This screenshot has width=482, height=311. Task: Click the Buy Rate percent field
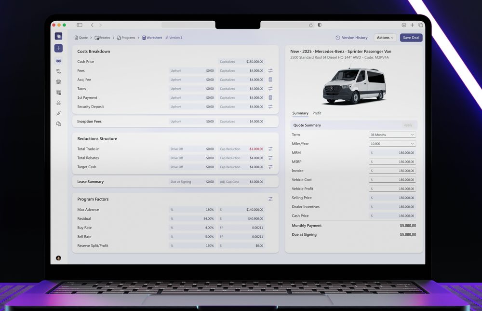click(192, 228)
